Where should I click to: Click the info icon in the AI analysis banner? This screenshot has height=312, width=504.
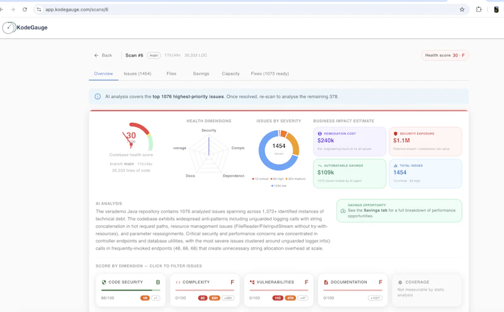pos(98,97)
